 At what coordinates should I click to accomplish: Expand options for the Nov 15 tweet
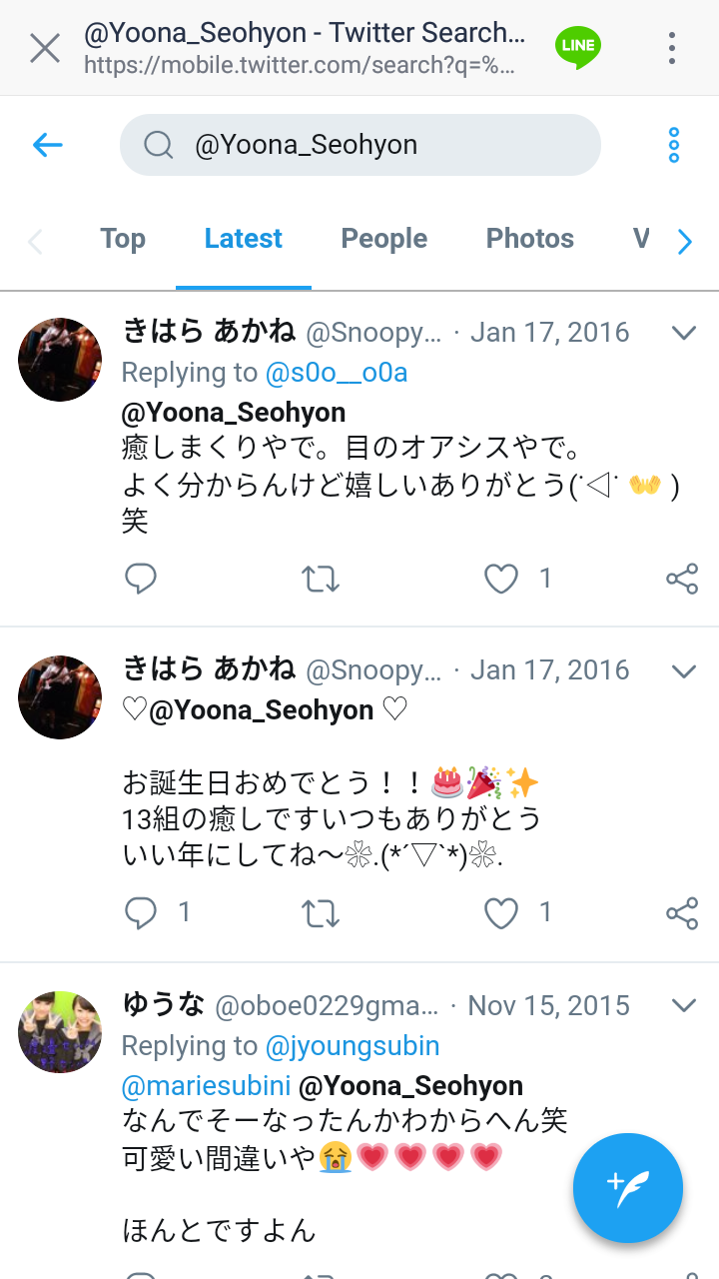pos(684,1005)
